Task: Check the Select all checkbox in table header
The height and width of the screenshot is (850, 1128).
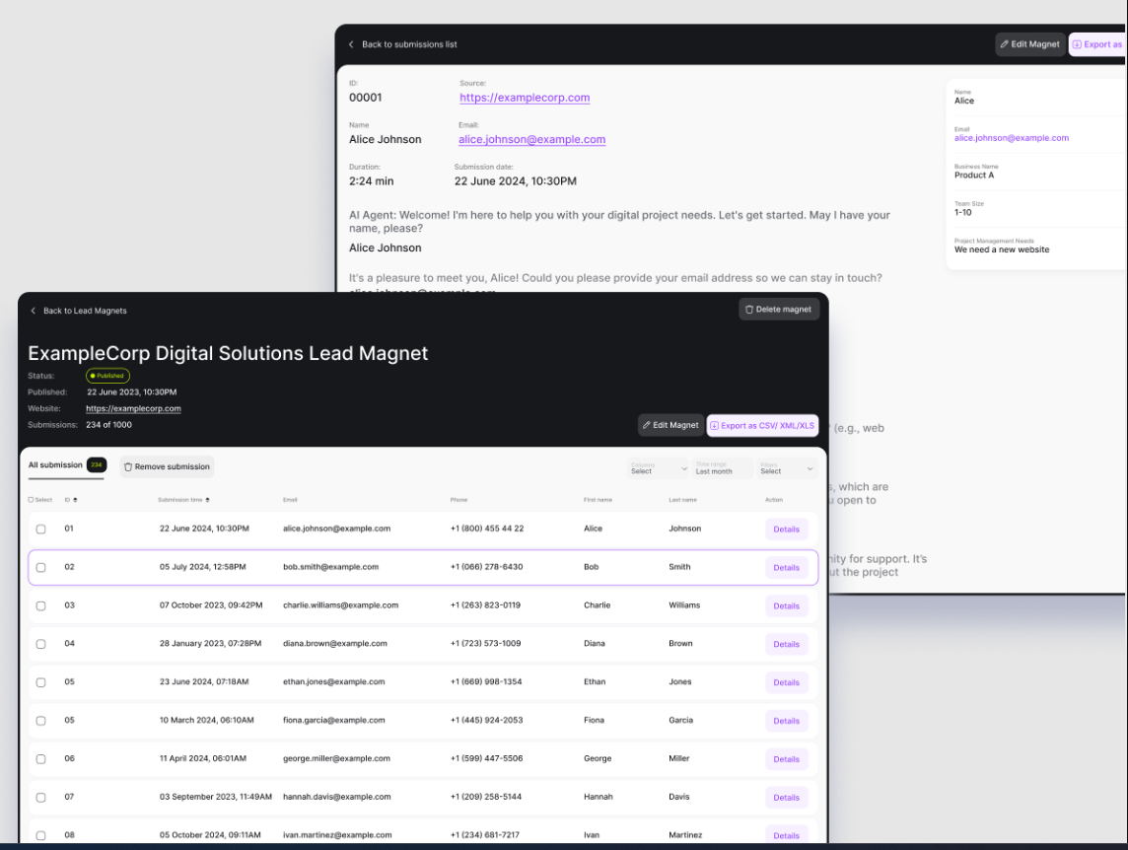Action: pos(30,500)
